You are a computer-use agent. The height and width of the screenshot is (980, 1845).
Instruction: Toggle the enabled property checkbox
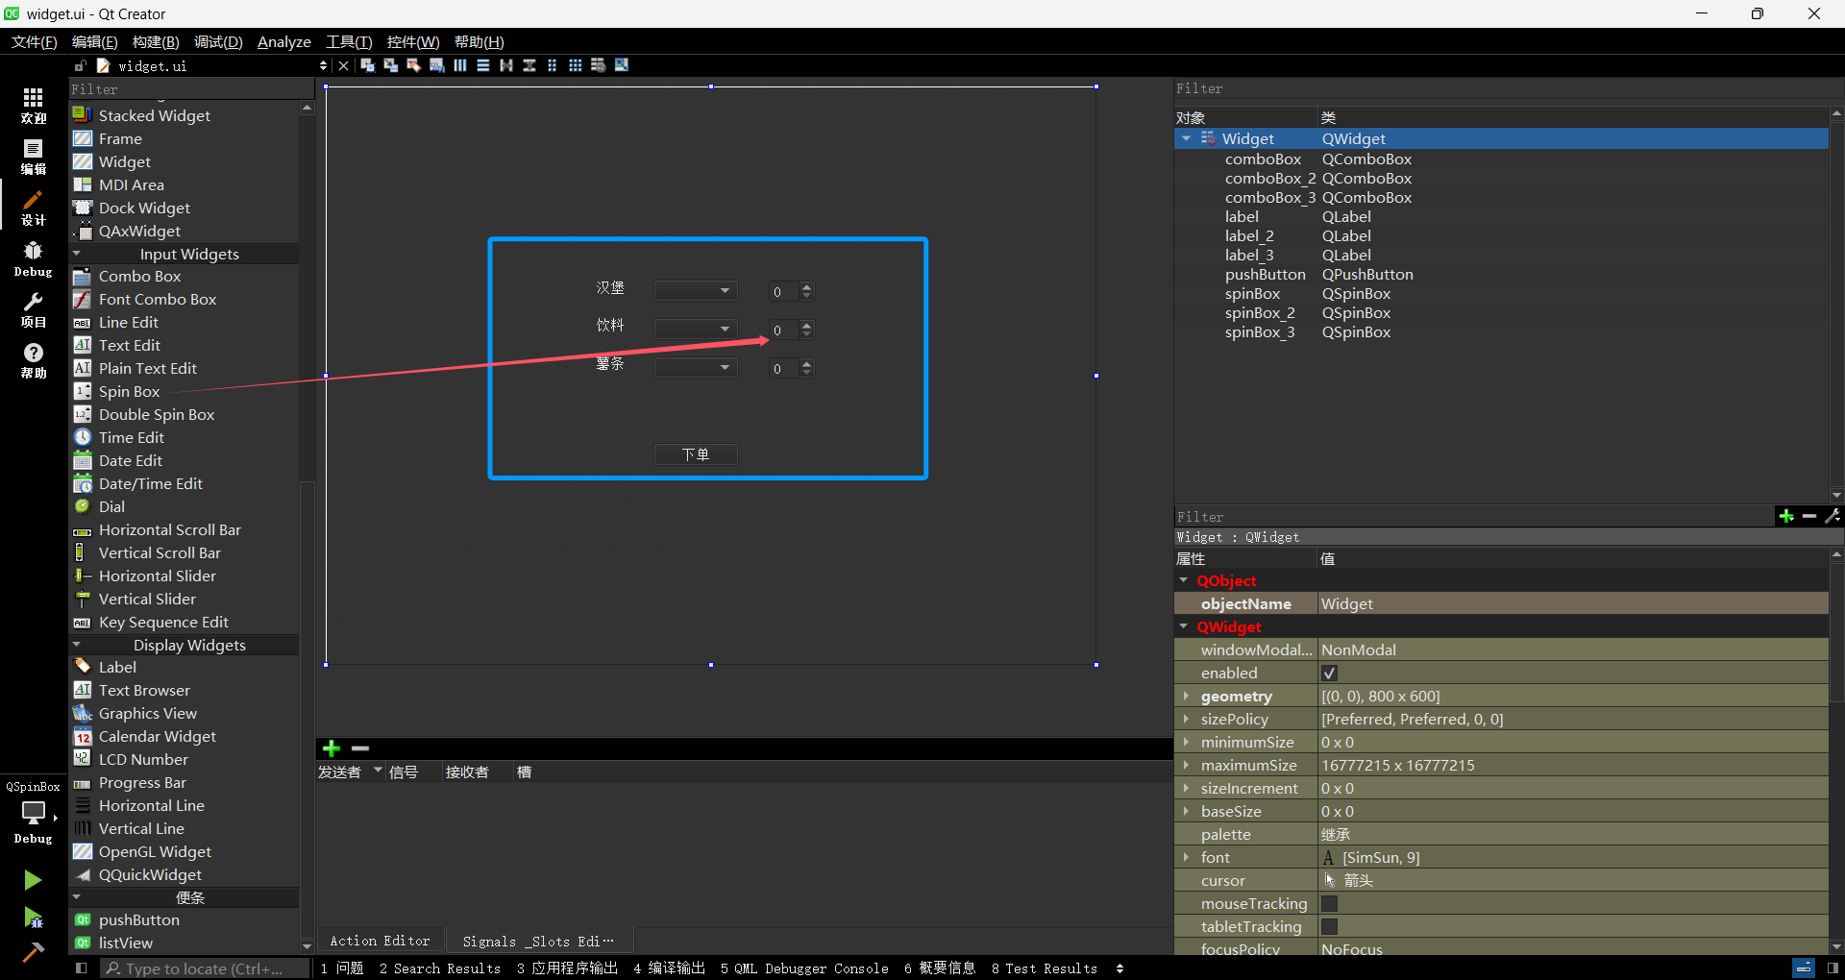[x=1330, y=674]
